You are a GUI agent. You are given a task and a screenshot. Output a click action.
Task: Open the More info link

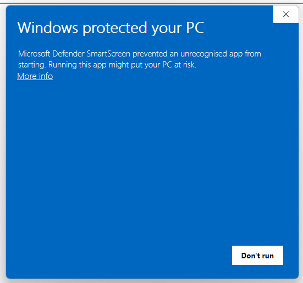(x=35, y=76)
